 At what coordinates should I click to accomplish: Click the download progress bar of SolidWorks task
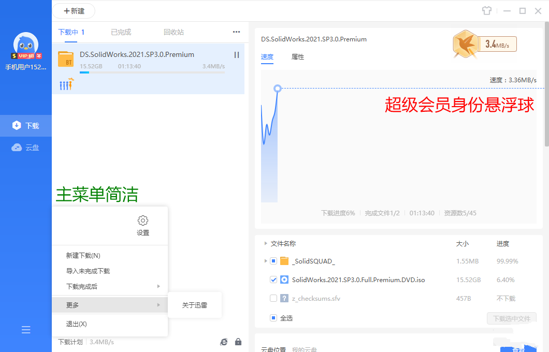(151, 72)
